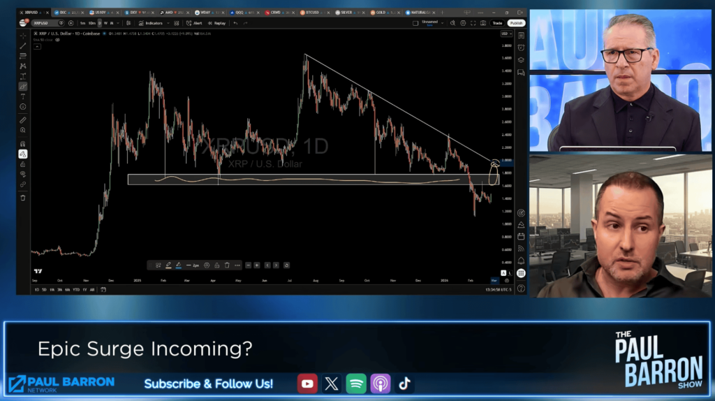Toggle lock on selected drawing in floating toolbar
The image size is (715, 401).
pos(217,265)
